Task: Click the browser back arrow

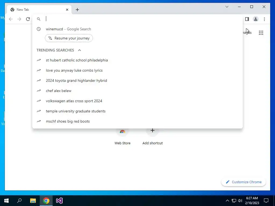Action: 11,19
